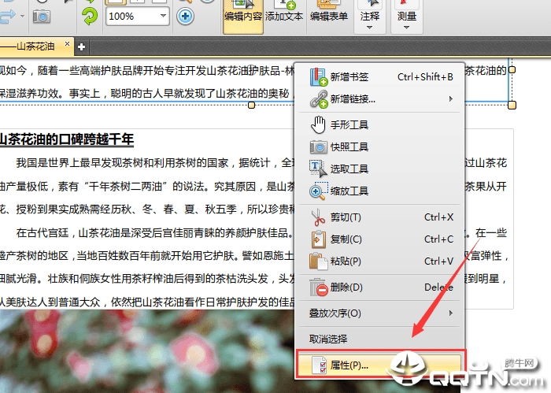Close the 山茶花油 document tab
The image size is (551, 393).
(x=68, y=45)
